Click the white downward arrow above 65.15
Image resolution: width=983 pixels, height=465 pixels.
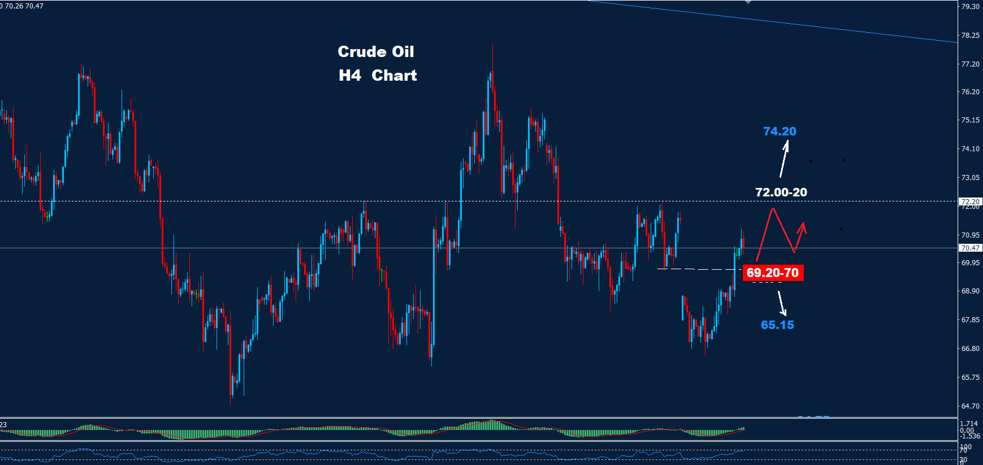[782, 304]
